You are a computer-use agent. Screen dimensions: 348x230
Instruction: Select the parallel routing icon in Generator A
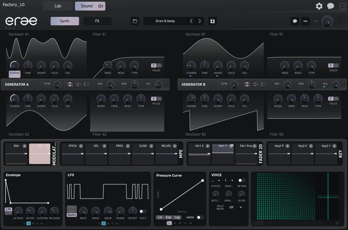[78, 84]
